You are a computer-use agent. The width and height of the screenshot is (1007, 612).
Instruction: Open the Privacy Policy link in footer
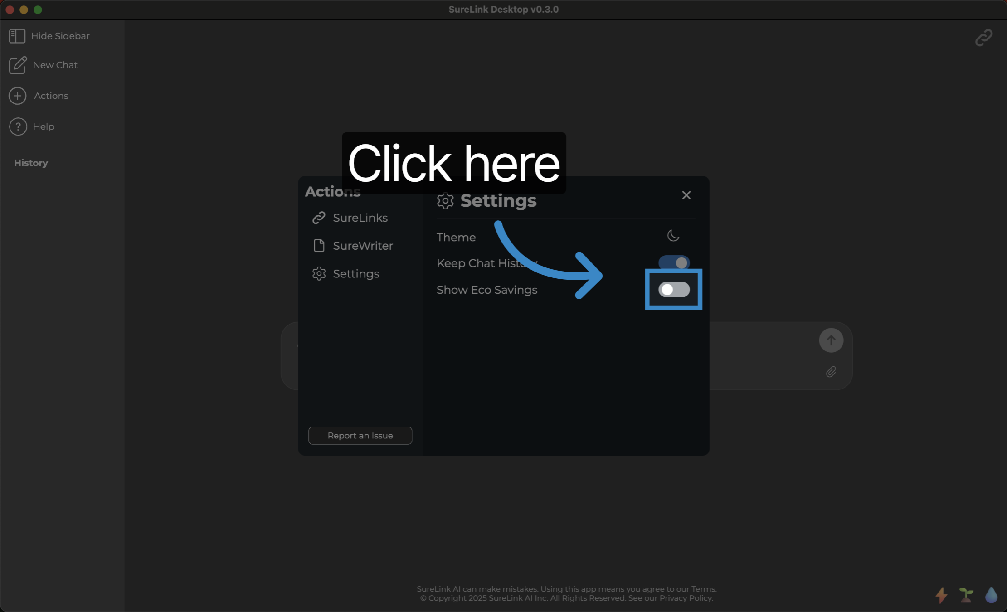pos(686,598)
